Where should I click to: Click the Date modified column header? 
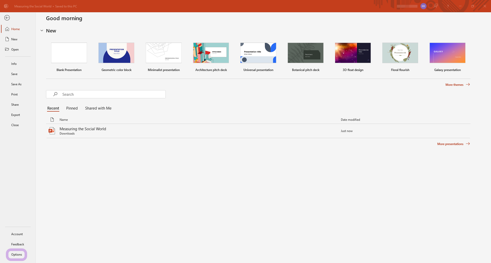pyautogui.click(x=350, y=120)
